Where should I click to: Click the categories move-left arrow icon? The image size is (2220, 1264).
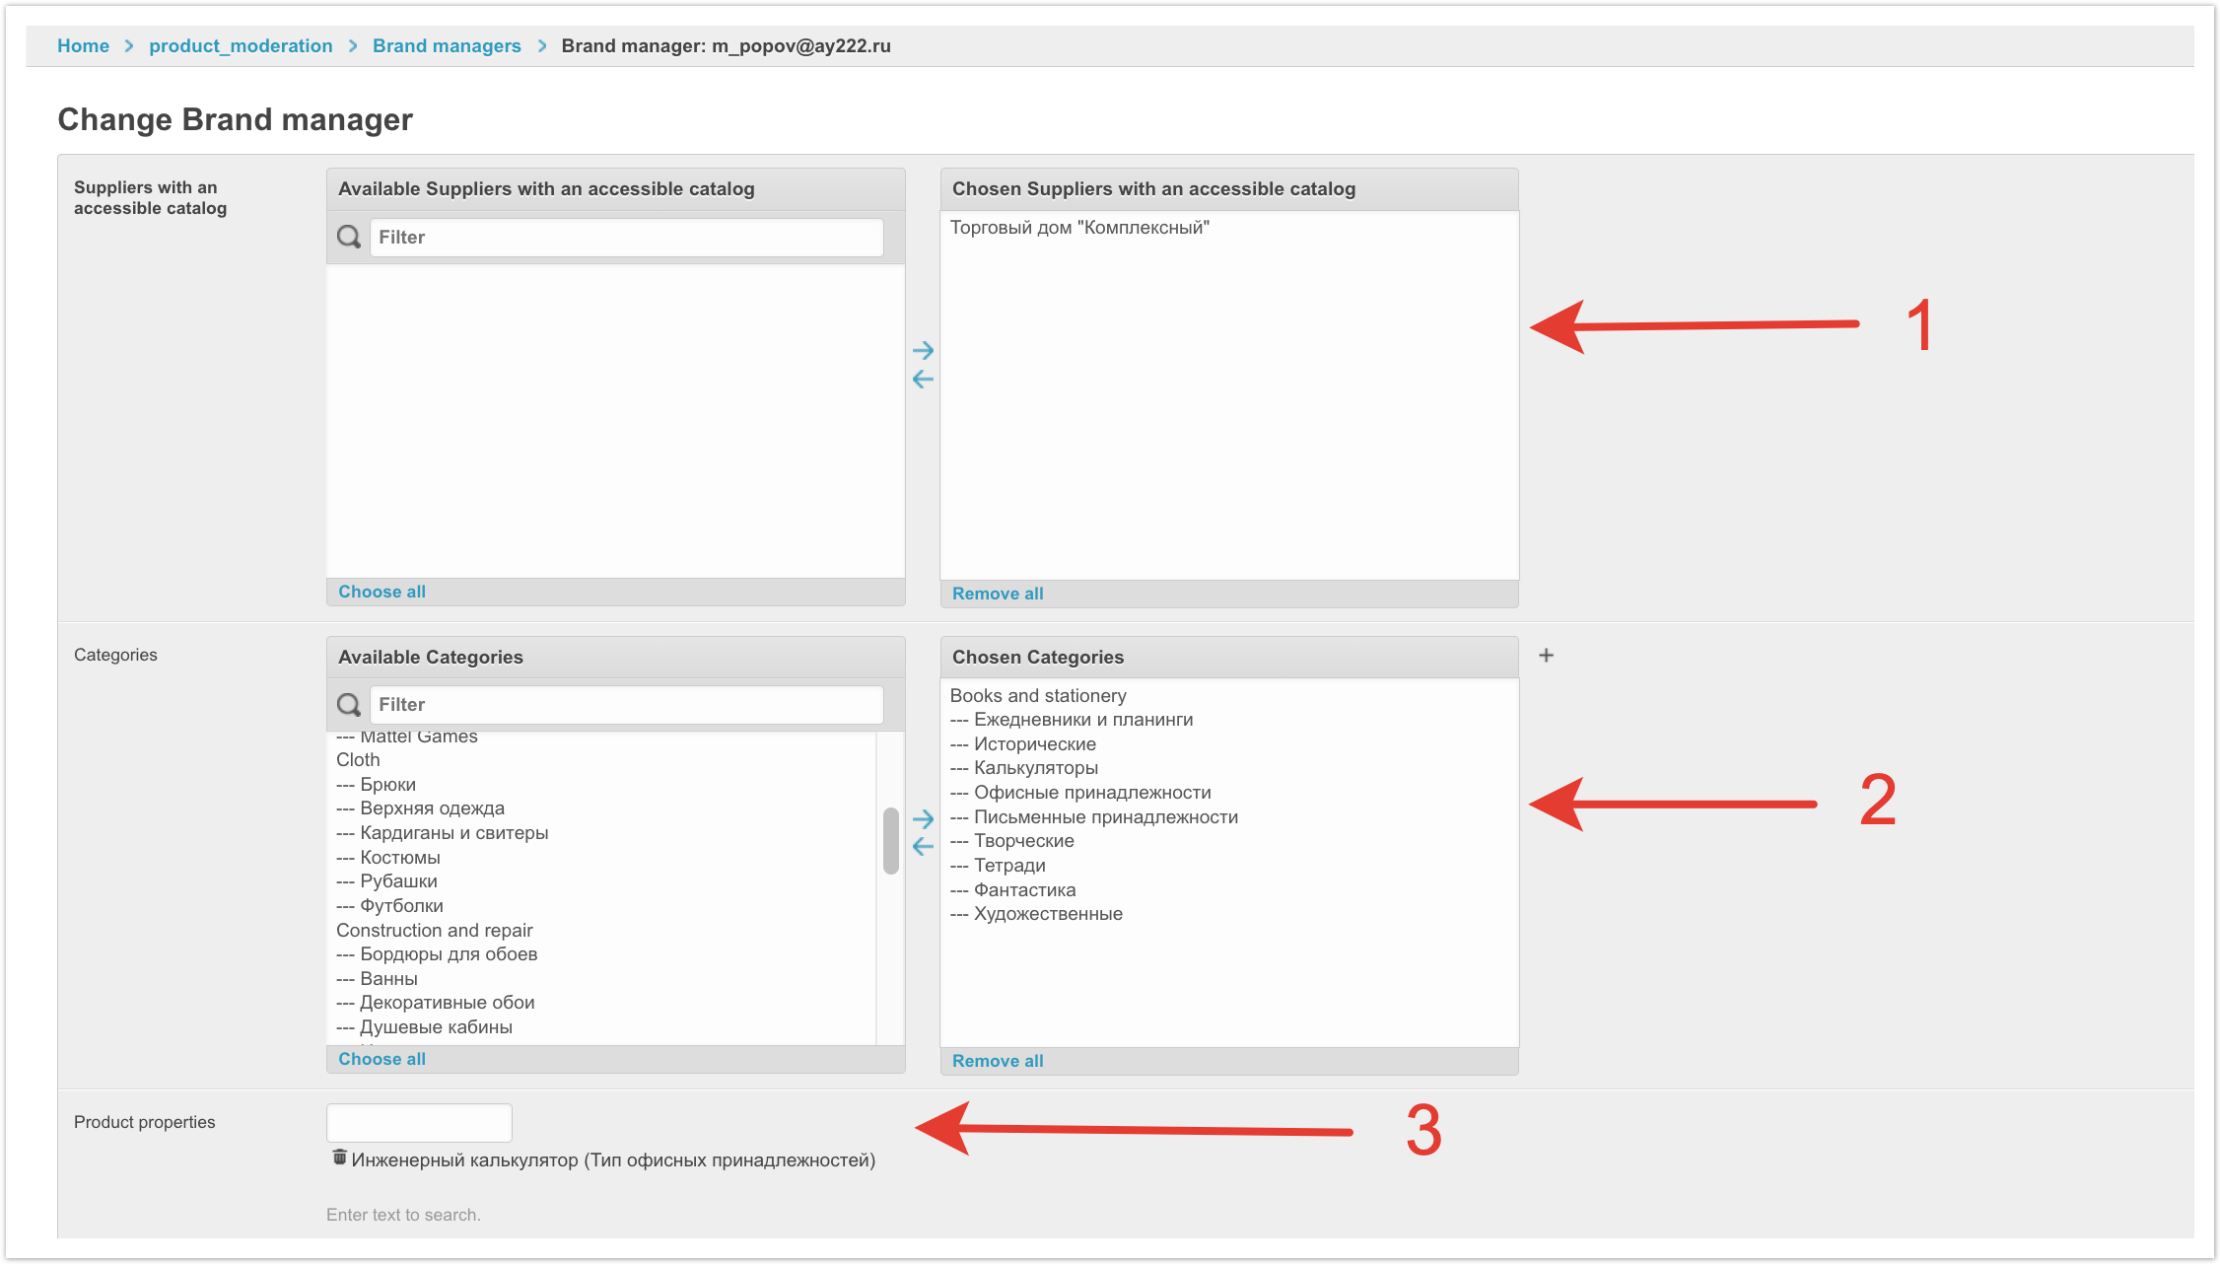point(923,846)
